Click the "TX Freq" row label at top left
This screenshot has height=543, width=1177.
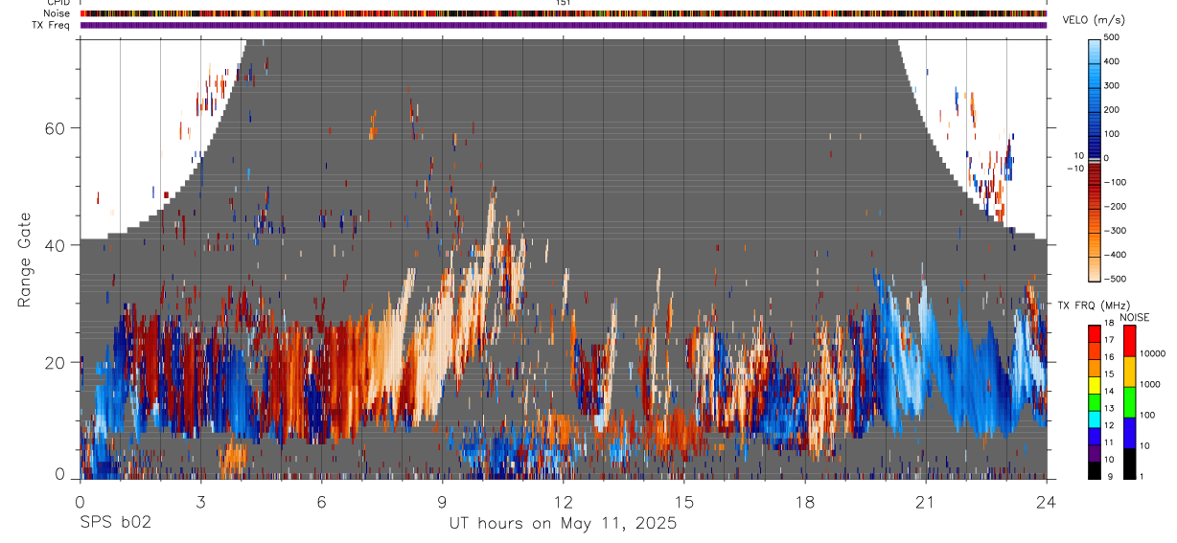click(x=52, y=25)
